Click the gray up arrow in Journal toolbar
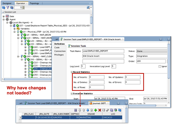Viewport: 172px width, 124px height. pos(84,110)
